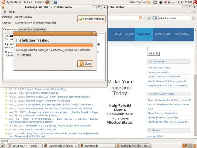Viewport: 197px width, 148px height.
Task: Open 'Ubuntu Tweak « Geekgirlxx's Weblog' link
Action: pos(48,101)
